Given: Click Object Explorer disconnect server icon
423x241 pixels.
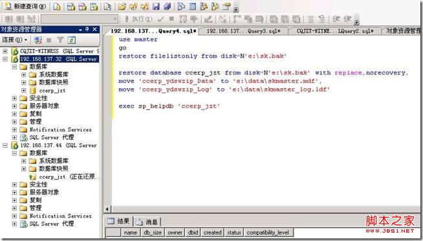Looking at the screenshot, I should (38, 40).
